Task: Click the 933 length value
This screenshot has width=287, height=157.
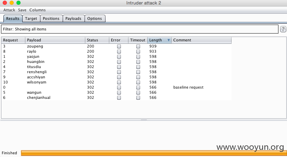Action: (153, 51)
